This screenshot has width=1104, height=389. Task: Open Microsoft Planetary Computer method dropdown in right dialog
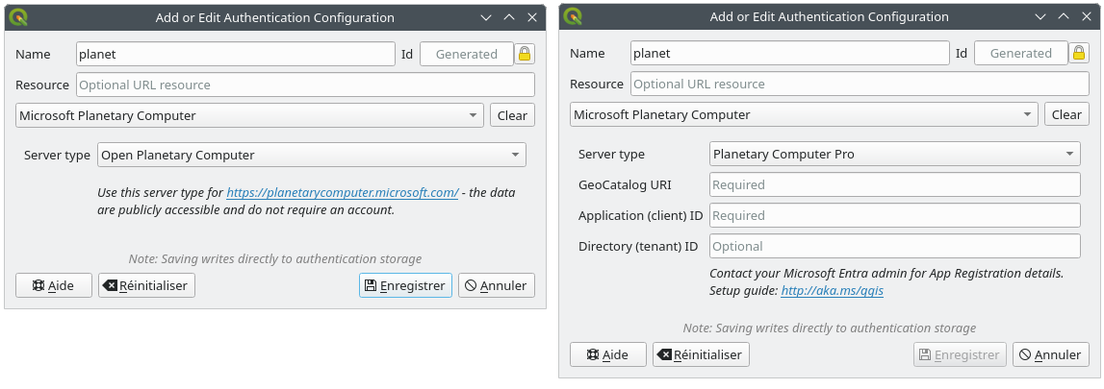(804, 115)
